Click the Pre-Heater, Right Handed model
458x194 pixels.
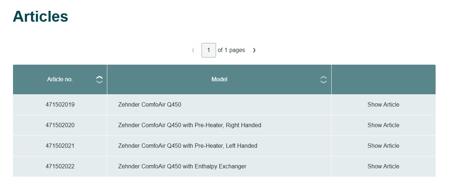[189, 125]
